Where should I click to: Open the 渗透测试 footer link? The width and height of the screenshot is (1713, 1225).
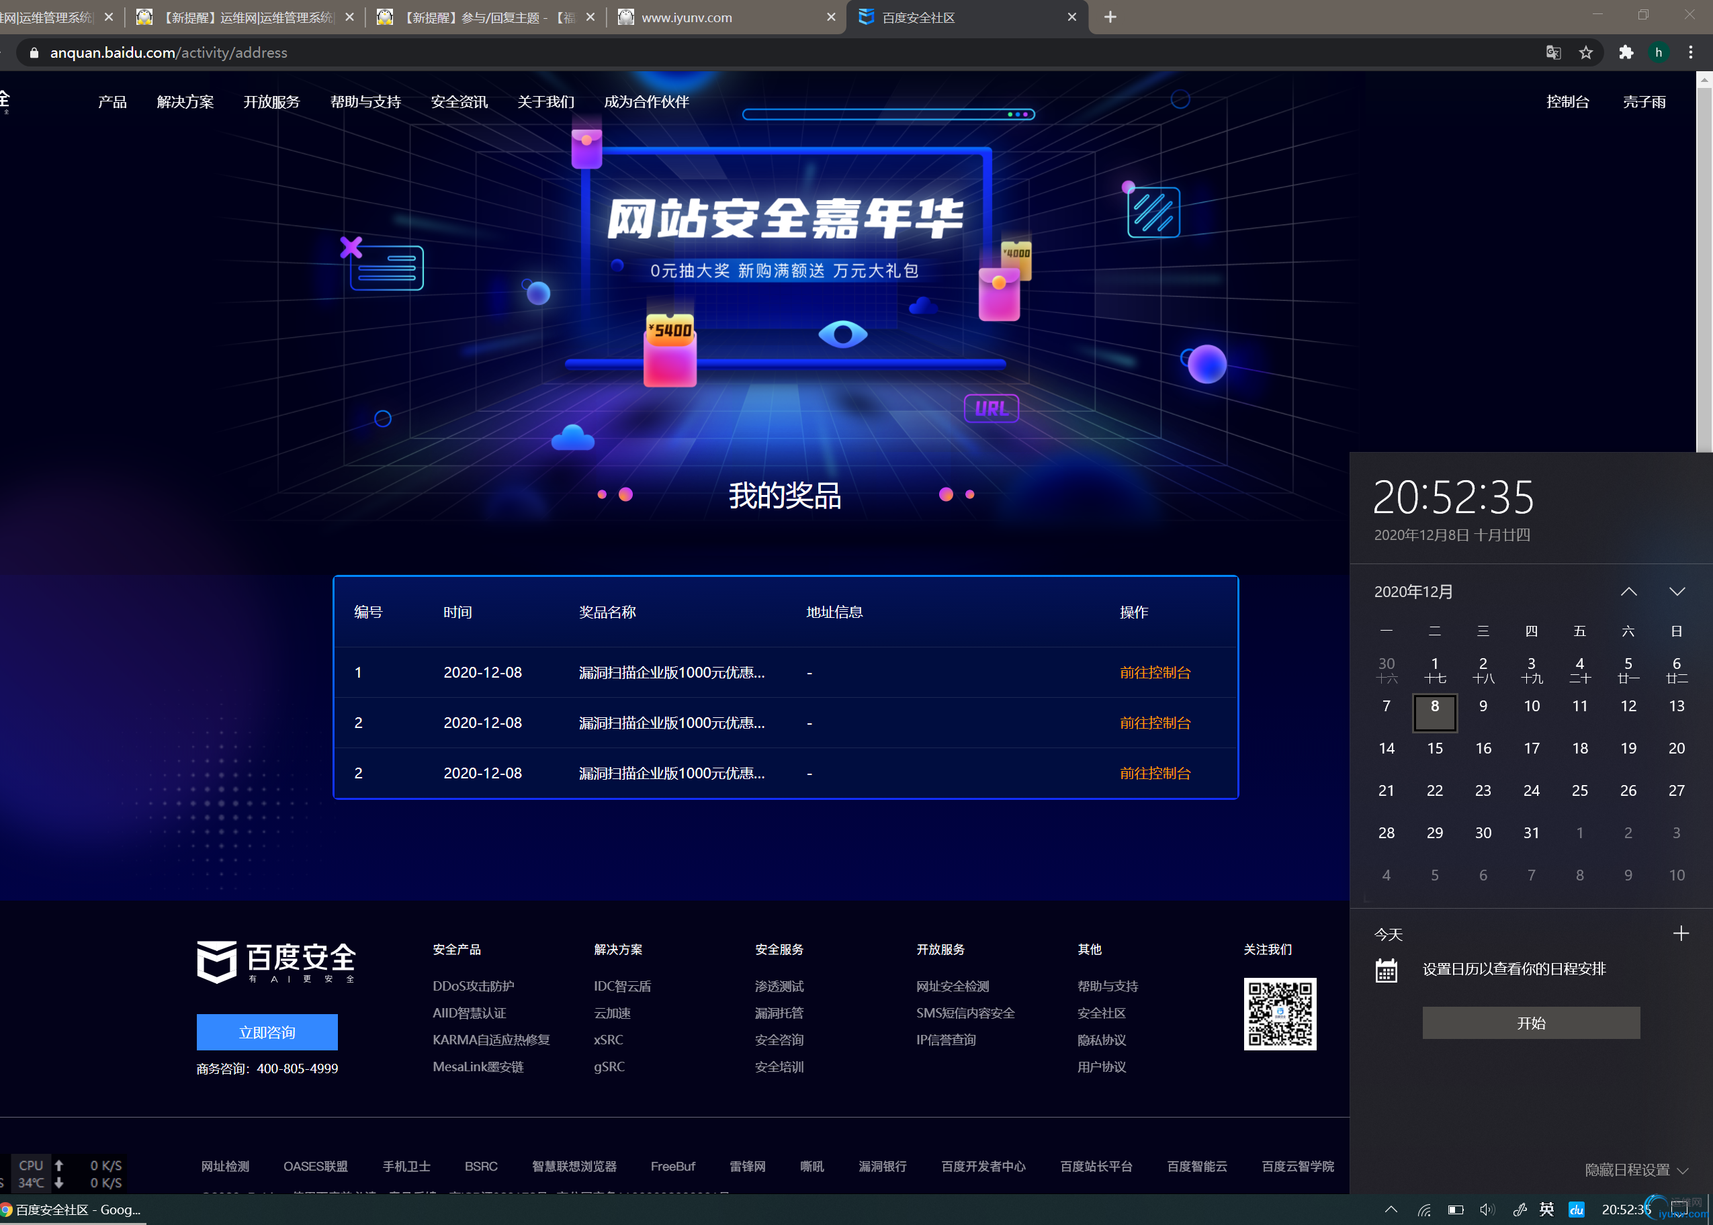779,986
